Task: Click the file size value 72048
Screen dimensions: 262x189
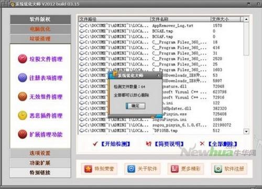Action: (x=219, y=86)
